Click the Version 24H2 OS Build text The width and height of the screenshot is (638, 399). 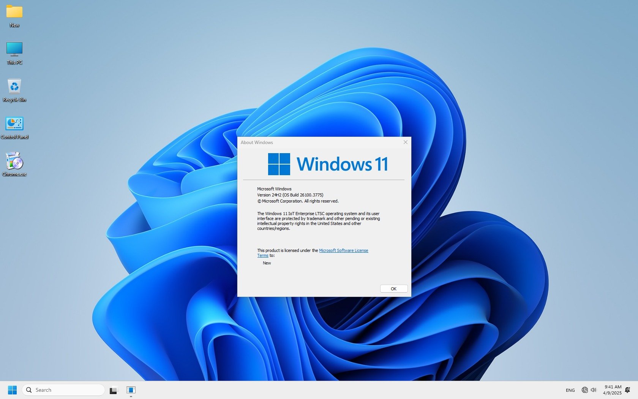(290, 195)
